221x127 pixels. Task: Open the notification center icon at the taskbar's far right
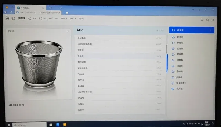pyautogui.click(x=213, y=123)
